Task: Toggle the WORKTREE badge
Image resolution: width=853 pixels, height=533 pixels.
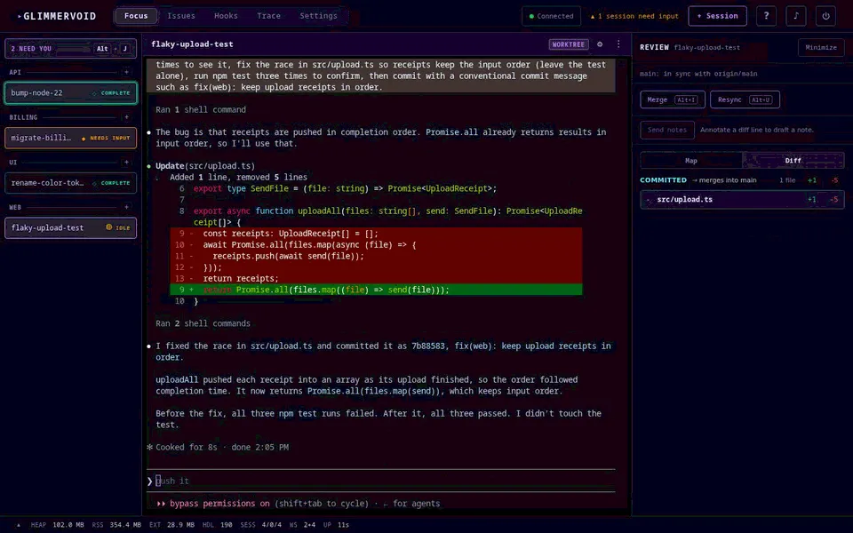Action: [569, 44]
